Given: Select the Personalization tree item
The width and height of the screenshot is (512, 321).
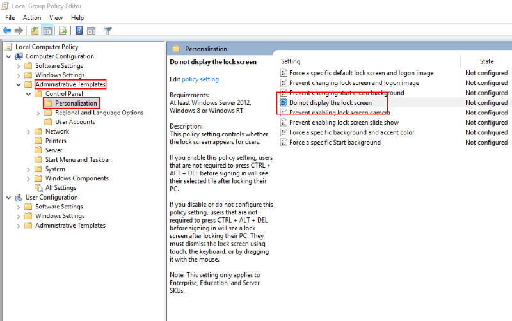Looking at the screenshot, I should (x=76, y=104).
